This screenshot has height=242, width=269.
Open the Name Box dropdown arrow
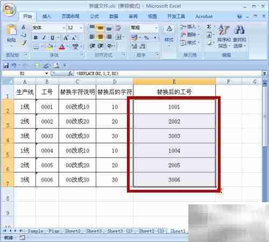click(x=47, y=73)
